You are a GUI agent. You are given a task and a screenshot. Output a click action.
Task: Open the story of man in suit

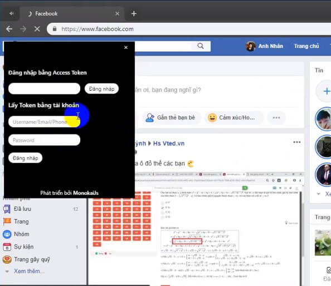323,175
